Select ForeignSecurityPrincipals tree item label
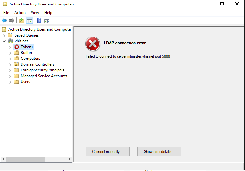The width and height of the screenshot is (245, 171). point(42,70)
